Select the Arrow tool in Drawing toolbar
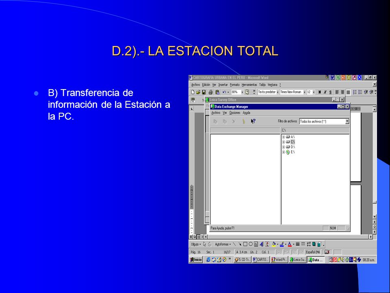This screenshot has width=390, height=293. (240, 244)
